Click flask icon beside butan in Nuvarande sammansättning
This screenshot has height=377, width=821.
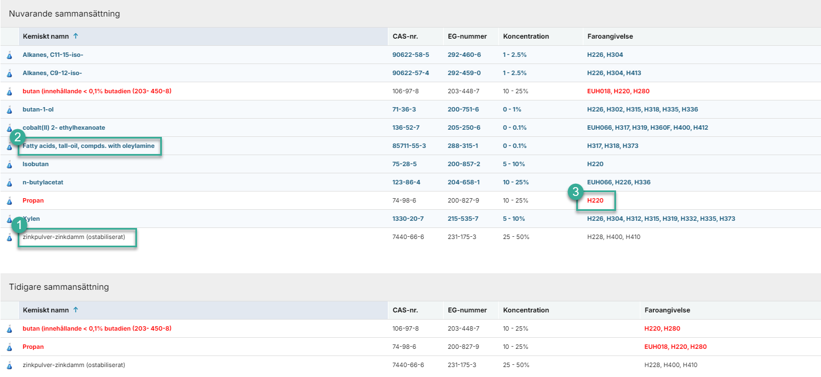click(9, 92)
